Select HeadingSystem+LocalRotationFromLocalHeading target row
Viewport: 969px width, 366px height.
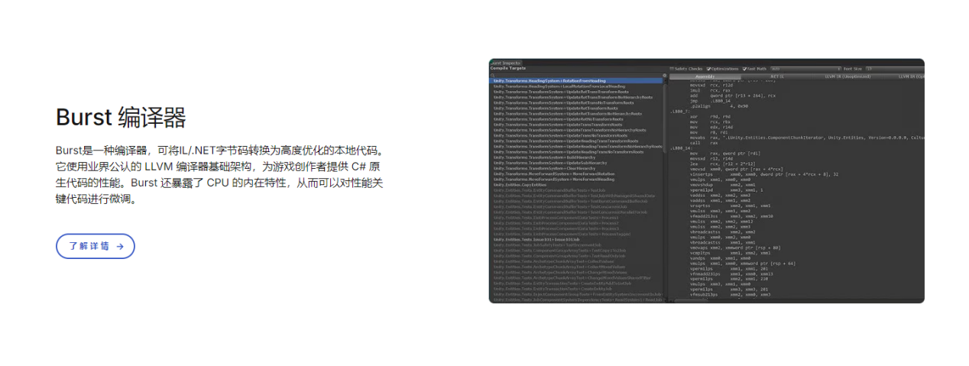[575, 86]
